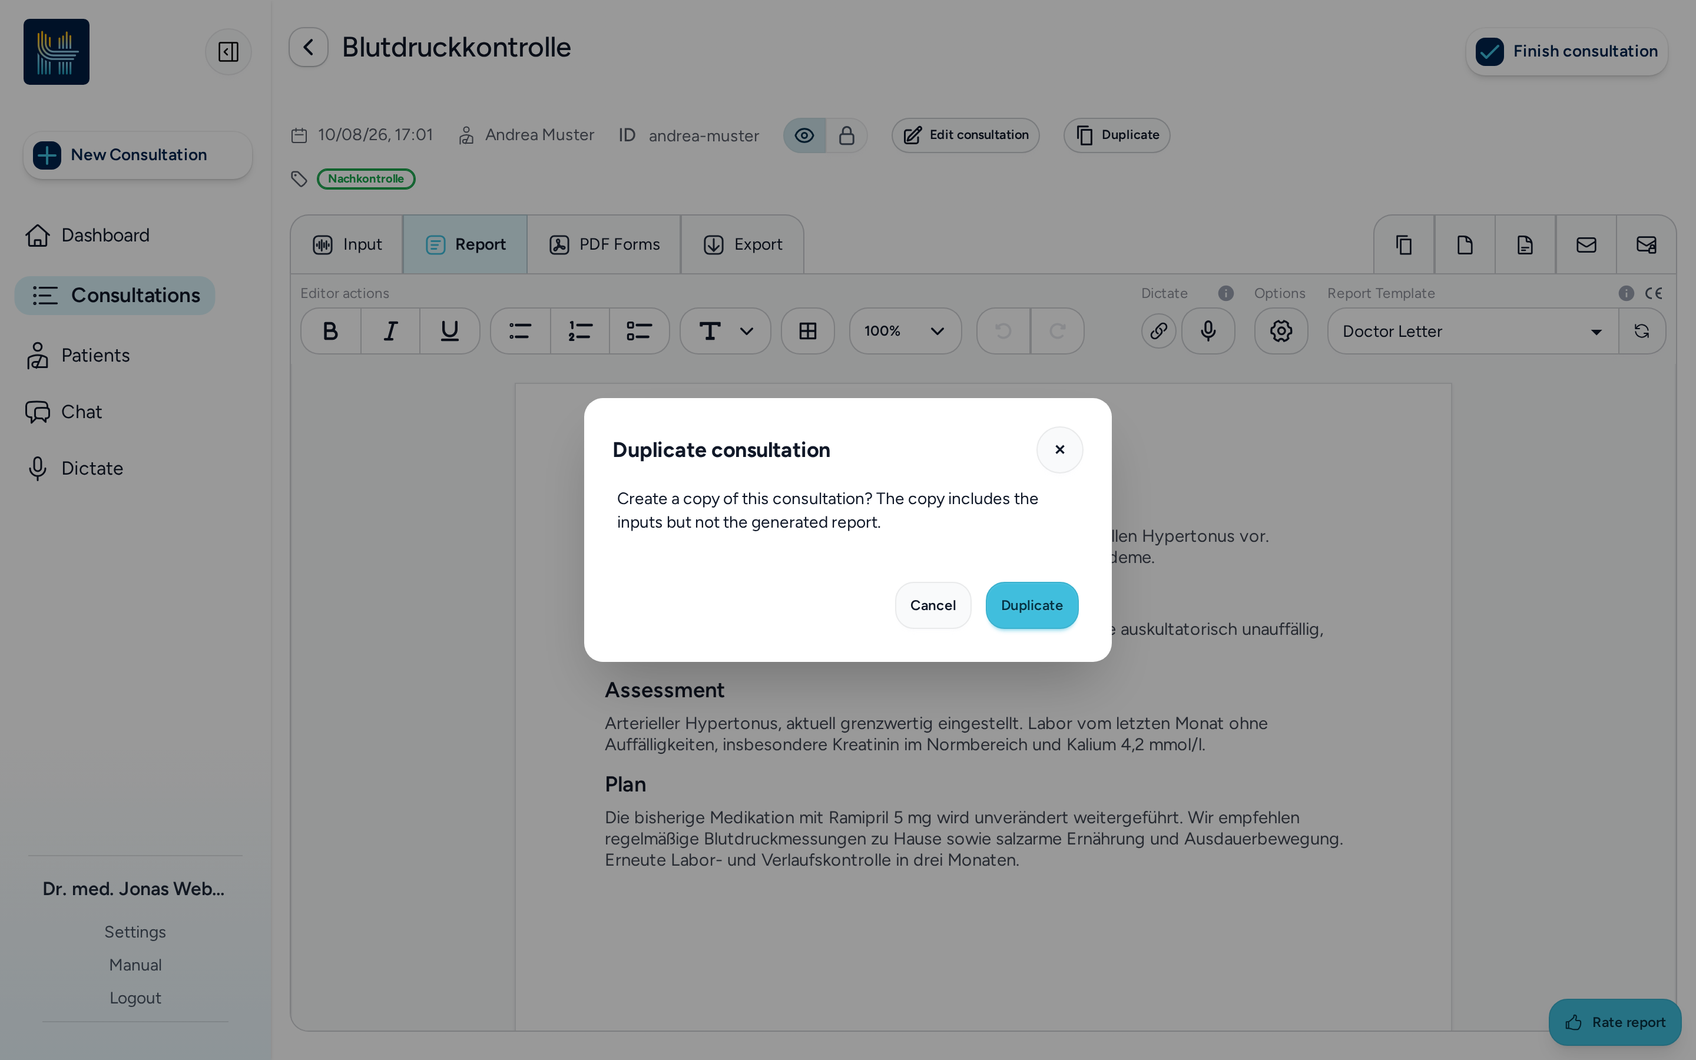Screen dimensions: 1696x1060
Task: Toggle italic formatting
Action: (390, 331)
